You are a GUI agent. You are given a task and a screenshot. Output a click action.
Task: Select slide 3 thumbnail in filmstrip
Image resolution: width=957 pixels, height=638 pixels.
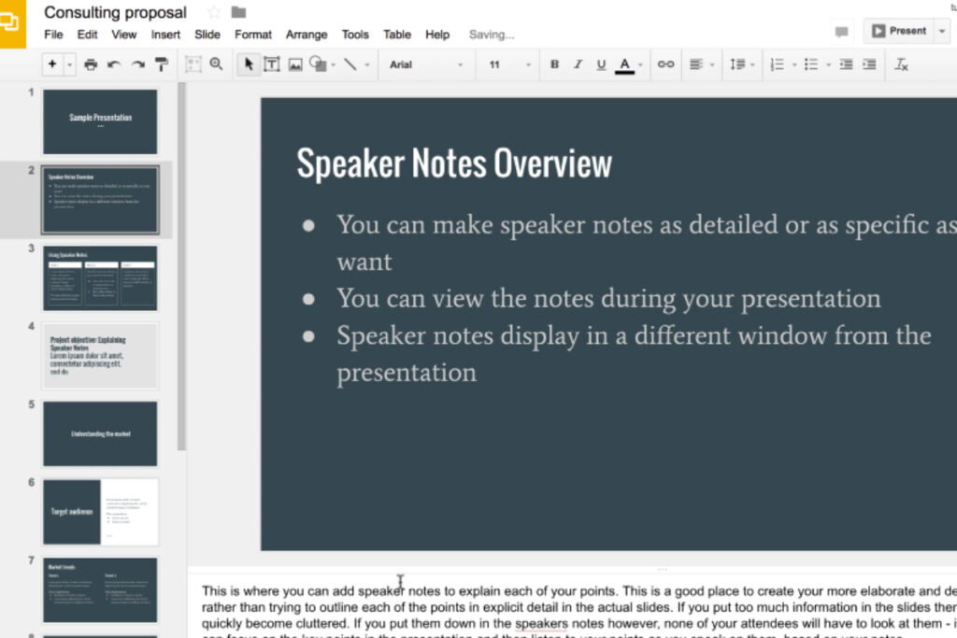click(x=100, y=277)
